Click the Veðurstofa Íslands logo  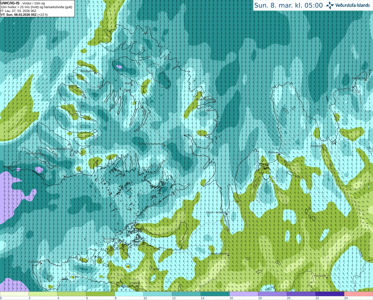[x=348, y=5]
